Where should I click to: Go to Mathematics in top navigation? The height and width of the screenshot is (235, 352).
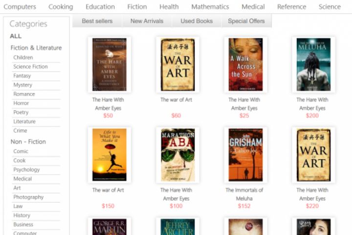click(x=210, y=7)
